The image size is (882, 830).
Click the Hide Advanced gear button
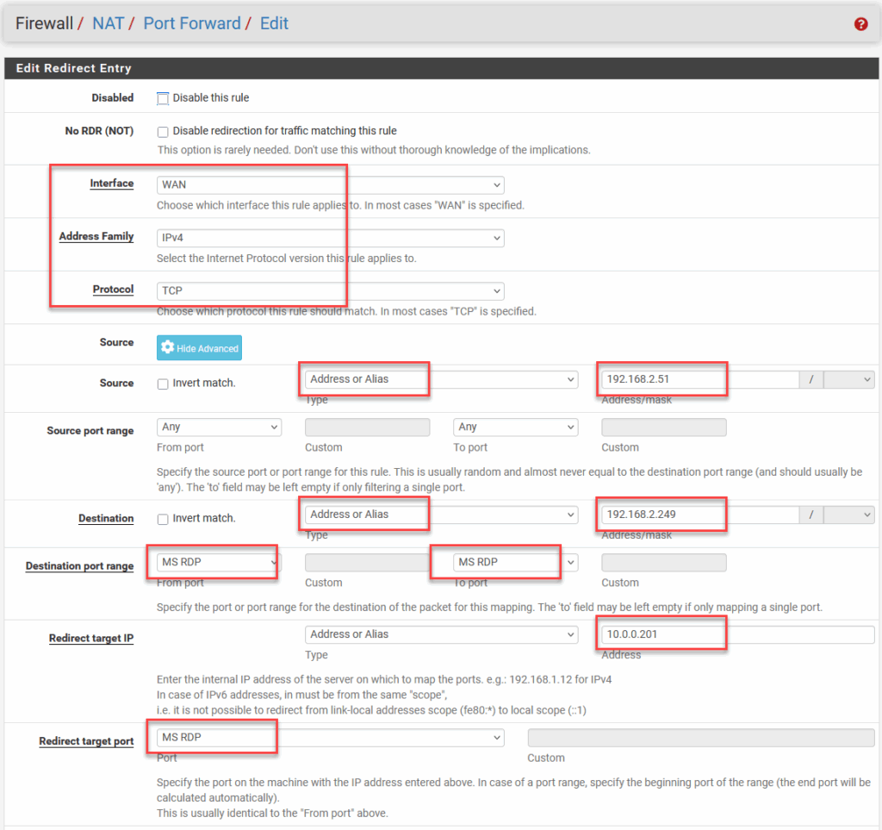click(199, 348)
